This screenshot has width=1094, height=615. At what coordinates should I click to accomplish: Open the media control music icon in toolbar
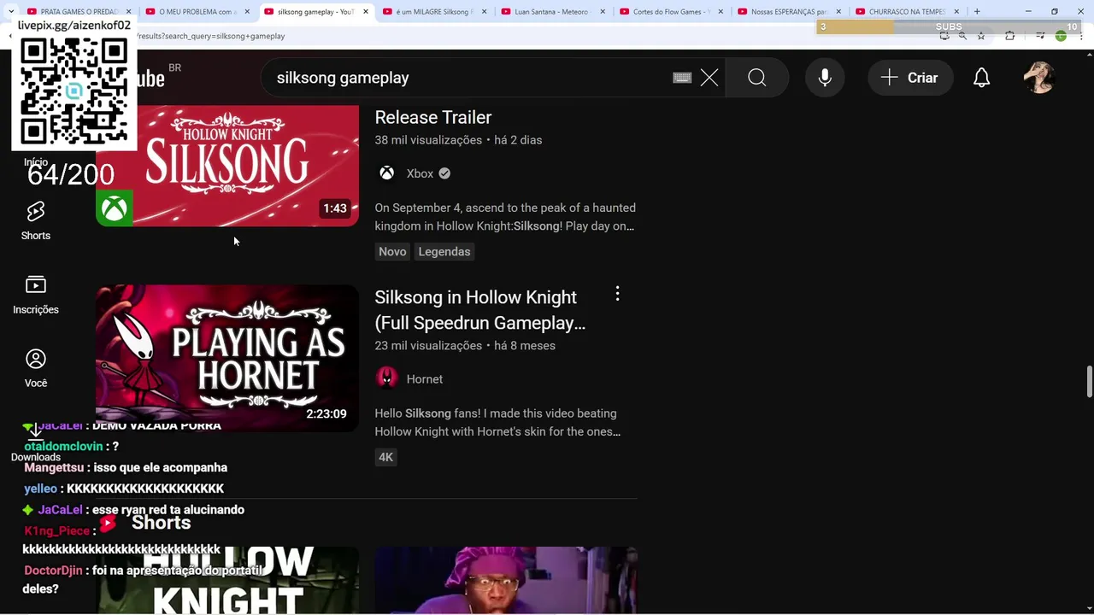pos(1040,36)
